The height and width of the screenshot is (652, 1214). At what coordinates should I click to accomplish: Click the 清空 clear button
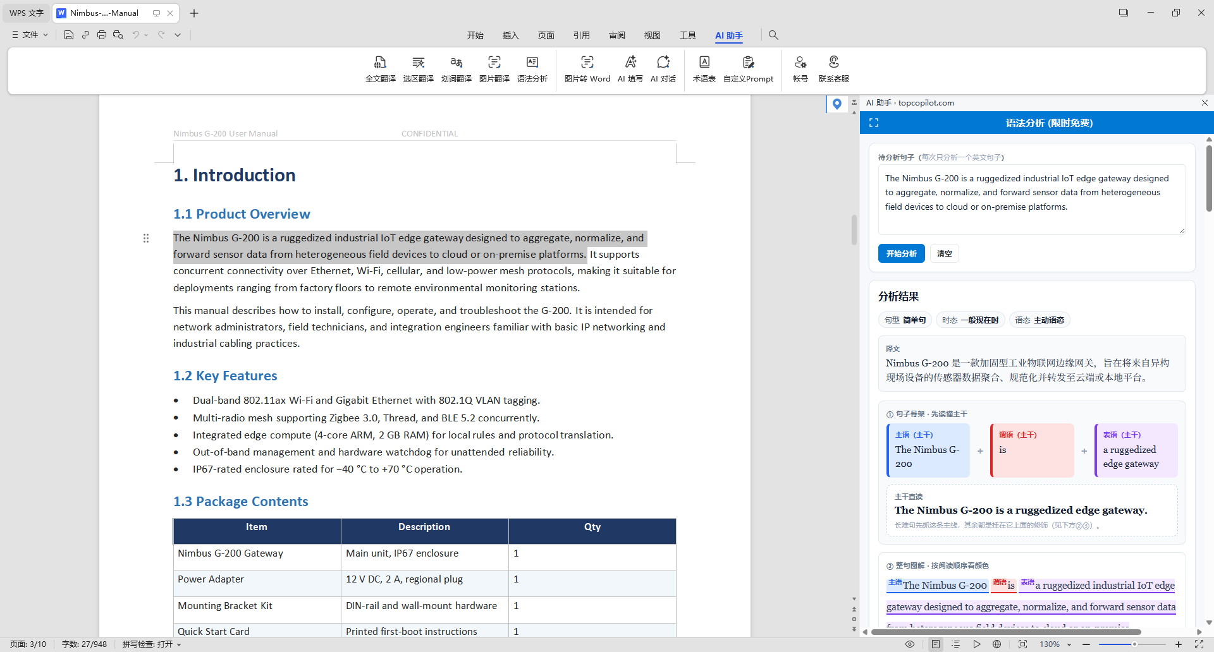(944, 253)
